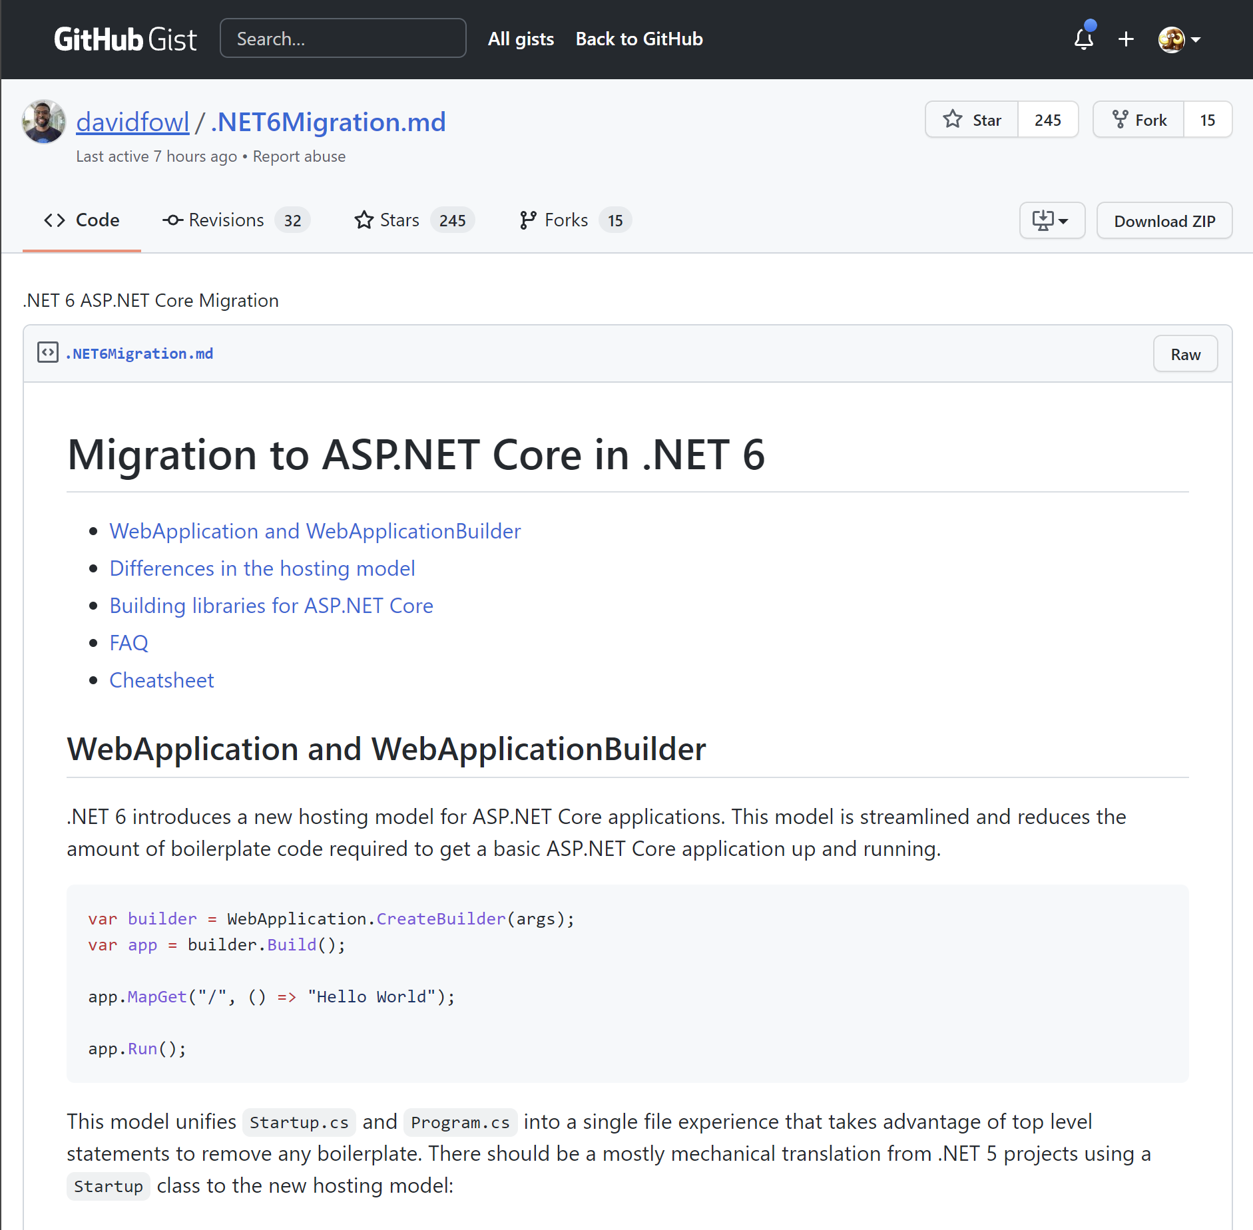
Task: Open the notifications bell
Action: click(x=1084, y=39)
